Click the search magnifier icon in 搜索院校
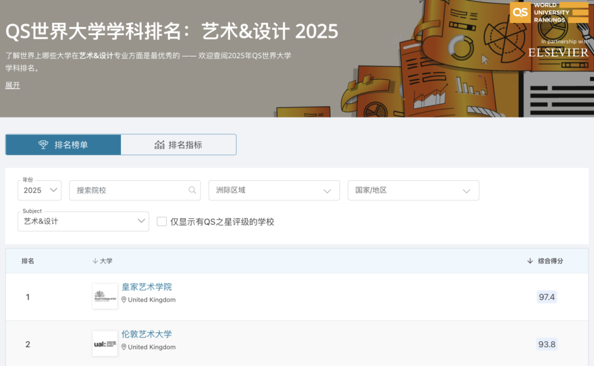Viewport: 594px width, 366px height. 193,190
